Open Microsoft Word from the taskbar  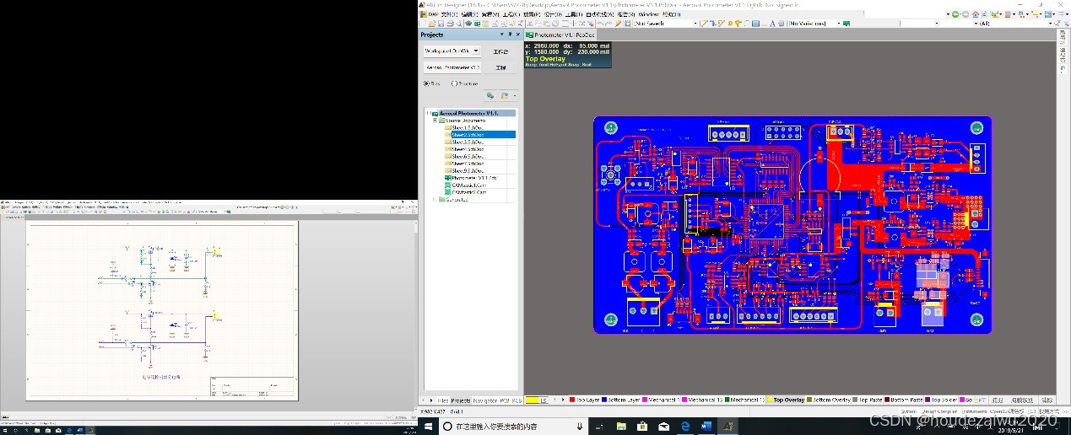point(706,427)
